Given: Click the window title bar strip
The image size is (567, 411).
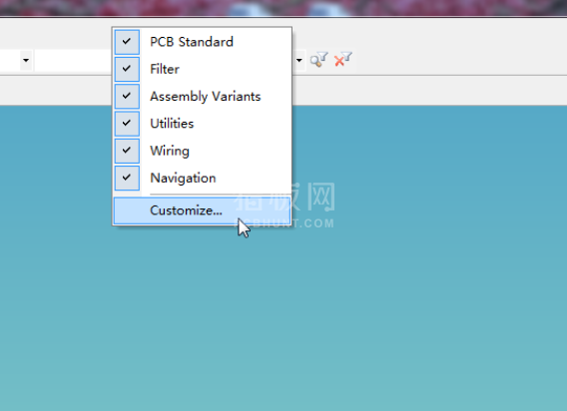Looking at the screenshot, I should (x=283, y=8).
